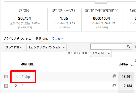Select the 訪問数 metric tile showing 20,734
The image size is (136, 93).
tap(24, 20)
